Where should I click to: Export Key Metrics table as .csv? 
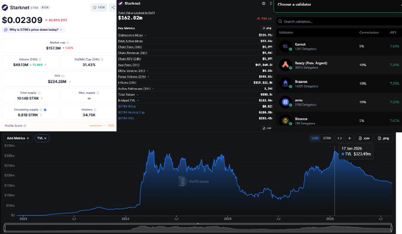coord(267,128)
